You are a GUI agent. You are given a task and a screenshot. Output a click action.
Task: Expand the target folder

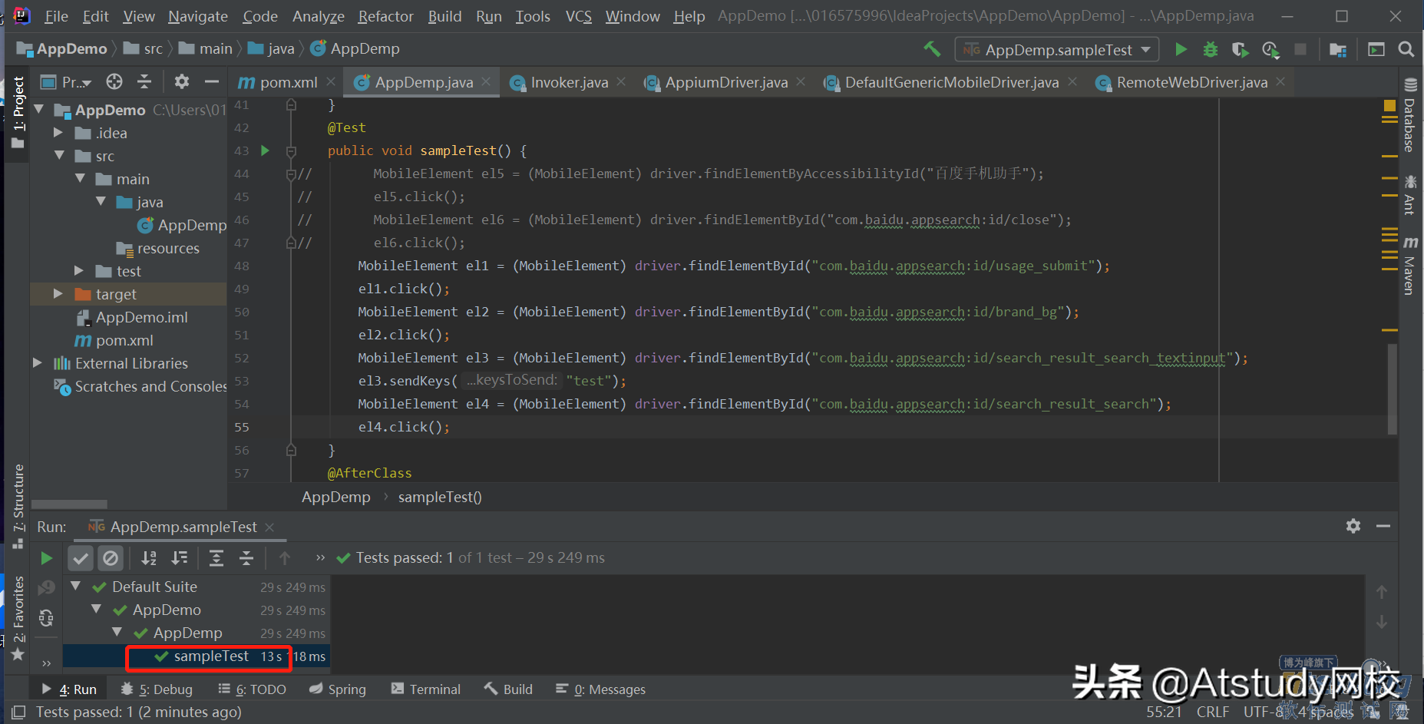(58, 294)
